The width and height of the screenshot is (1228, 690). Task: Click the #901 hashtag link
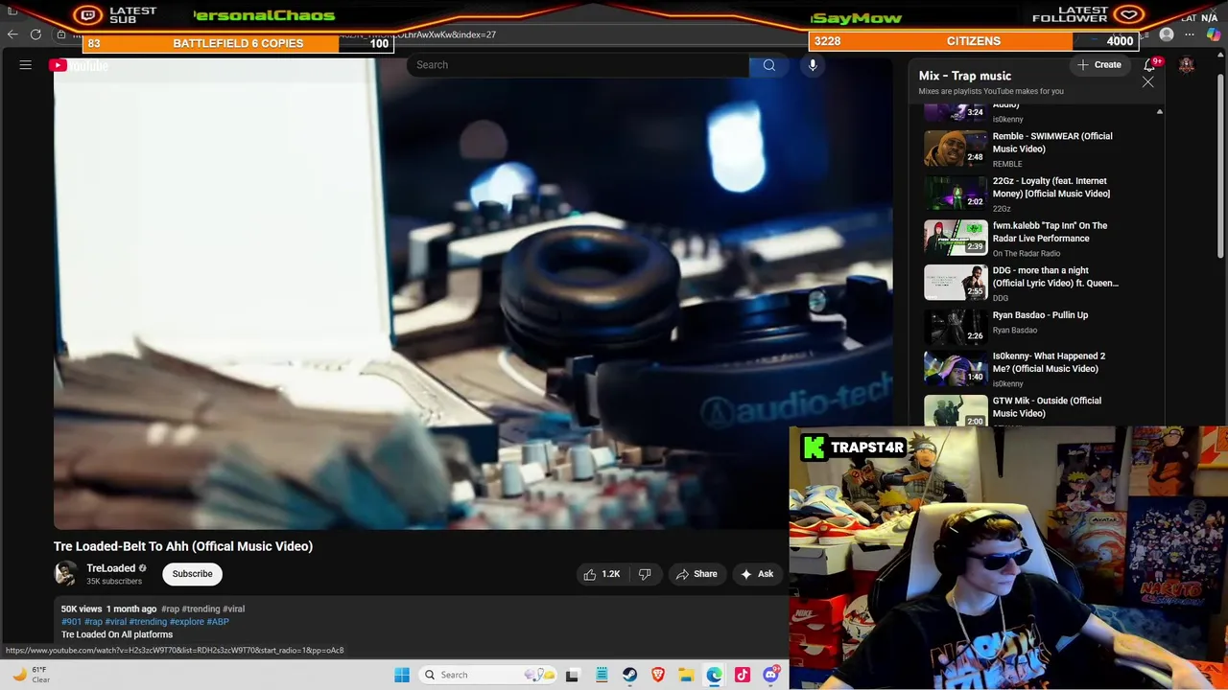71,622
